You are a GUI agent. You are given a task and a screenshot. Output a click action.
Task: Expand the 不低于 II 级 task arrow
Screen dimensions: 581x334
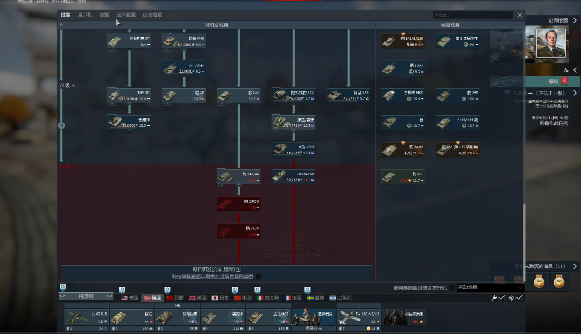575,93
